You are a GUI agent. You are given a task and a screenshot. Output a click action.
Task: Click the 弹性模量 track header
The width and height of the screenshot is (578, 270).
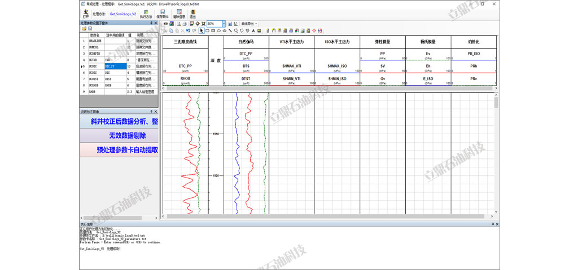[x=383, y=42]
